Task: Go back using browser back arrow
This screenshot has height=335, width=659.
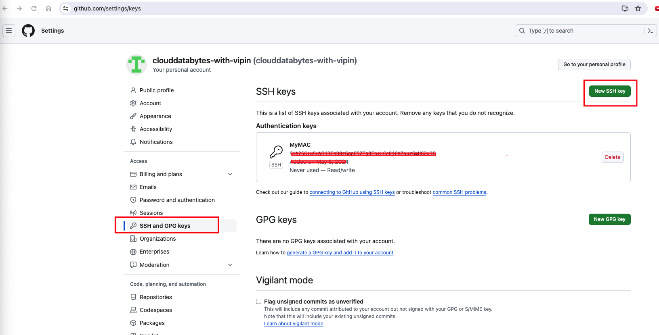Action: 5,8
